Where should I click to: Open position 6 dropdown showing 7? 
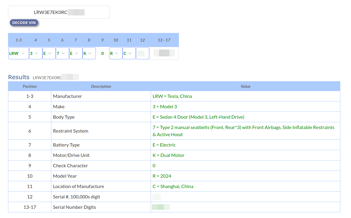62,53
